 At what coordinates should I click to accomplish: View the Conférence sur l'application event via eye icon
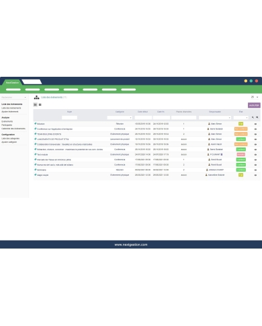(255, 129)
